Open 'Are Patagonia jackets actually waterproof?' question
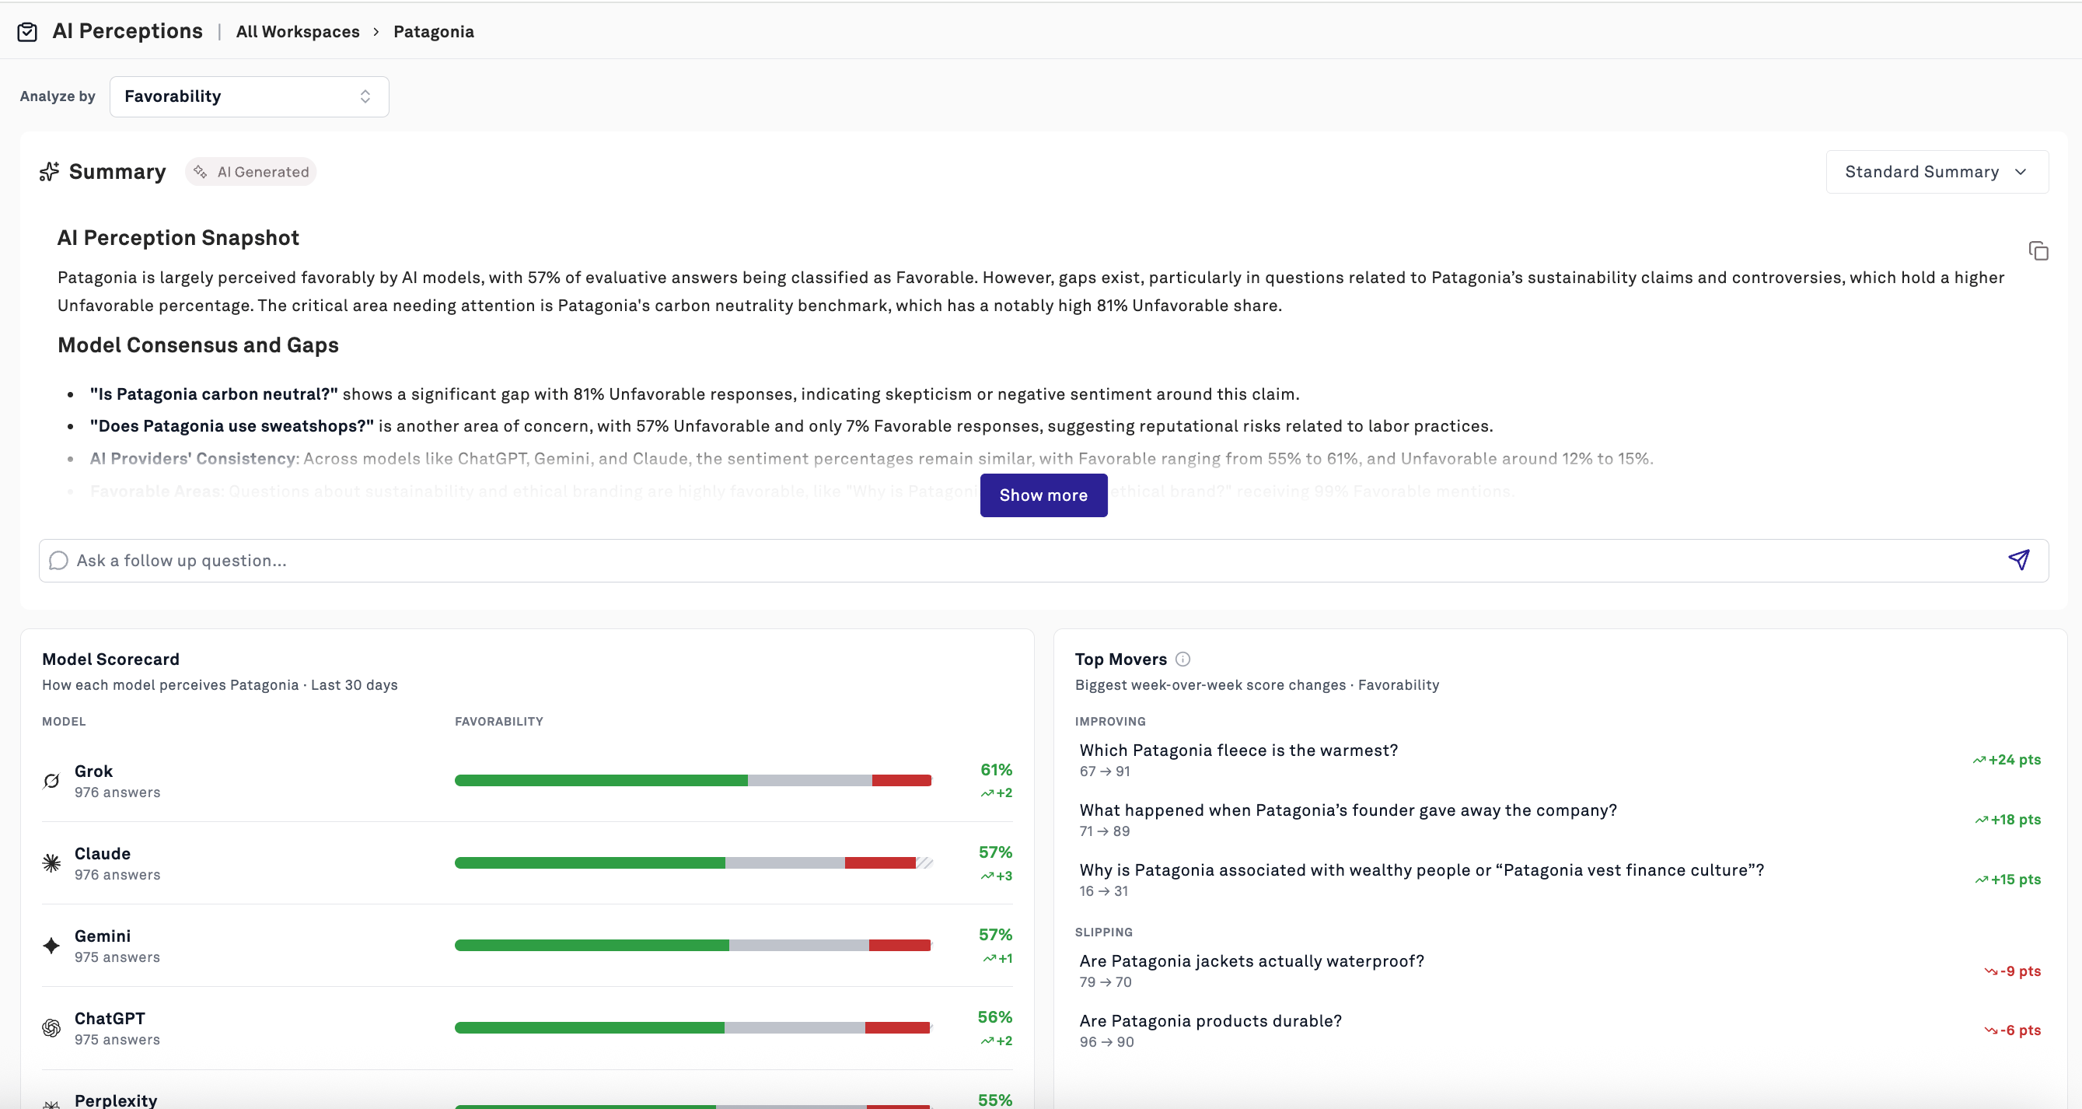 pyautogui.click(x=1252, y=960)
